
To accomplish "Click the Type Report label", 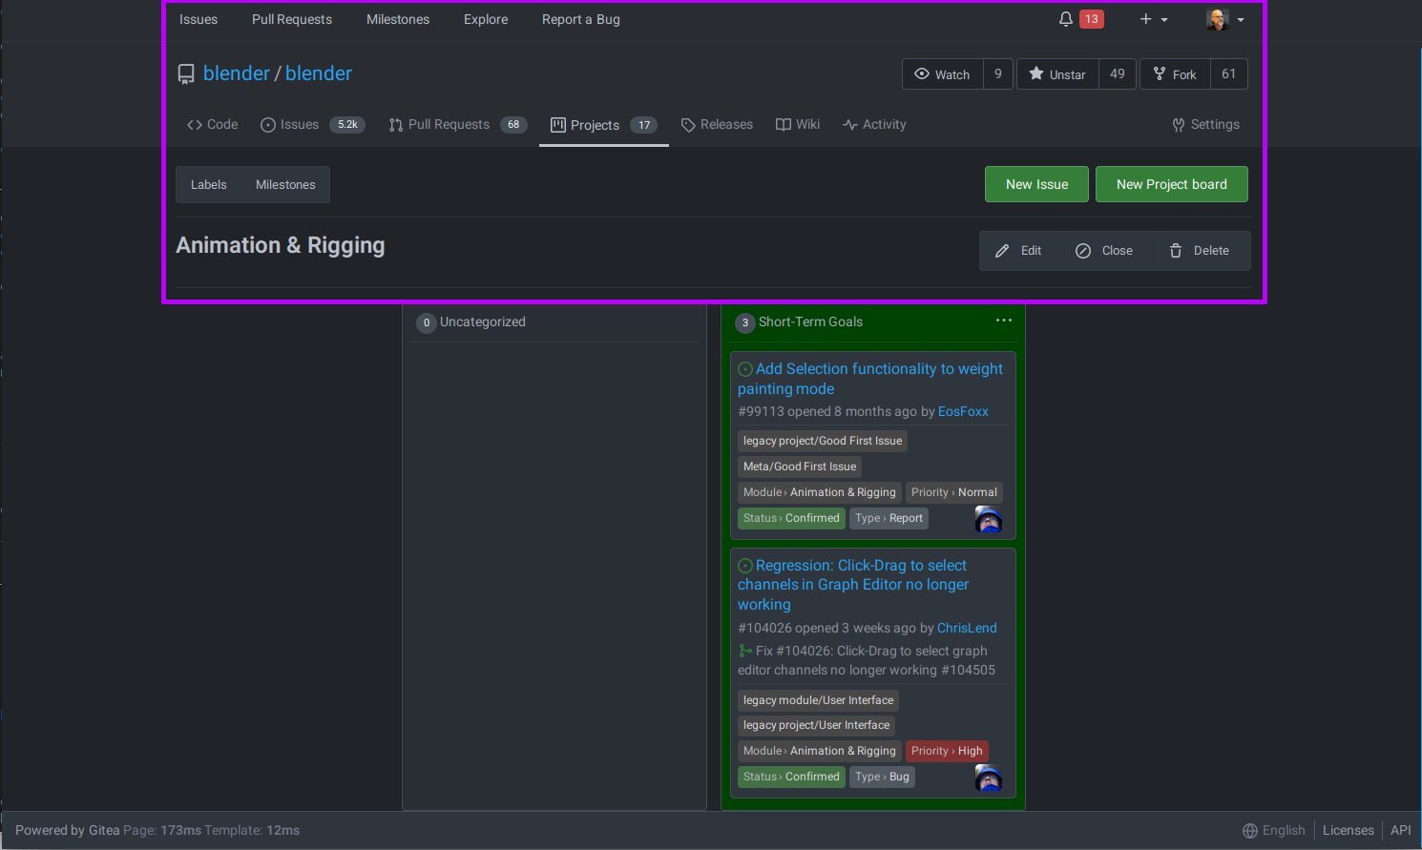I will [889, 518].
